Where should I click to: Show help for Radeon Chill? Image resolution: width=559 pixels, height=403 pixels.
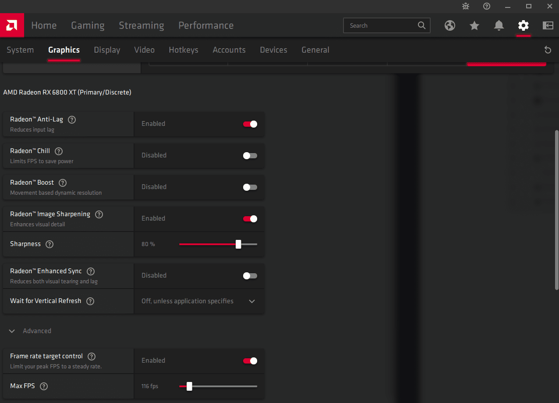59,151
